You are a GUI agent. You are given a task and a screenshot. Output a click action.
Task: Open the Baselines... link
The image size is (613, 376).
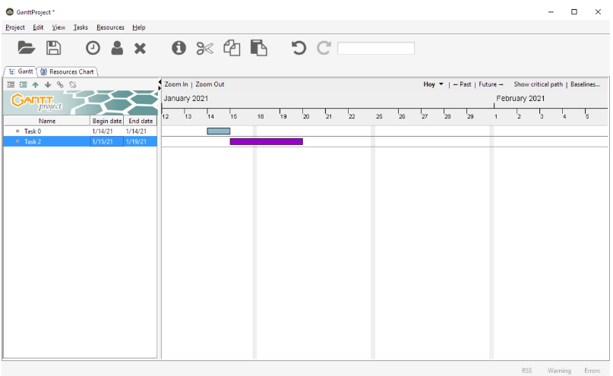[x=586, y=84]
